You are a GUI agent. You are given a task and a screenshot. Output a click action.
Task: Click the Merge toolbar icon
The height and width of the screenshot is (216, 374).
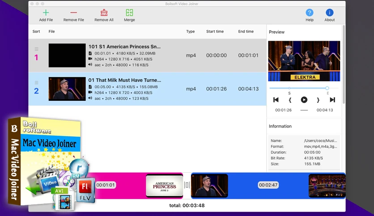[129, 12]
